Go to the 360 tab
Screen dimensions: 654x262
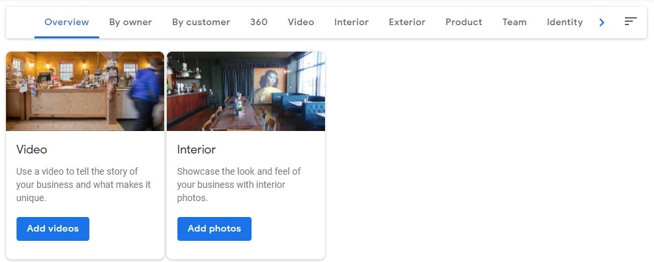[x=259, y=22]
